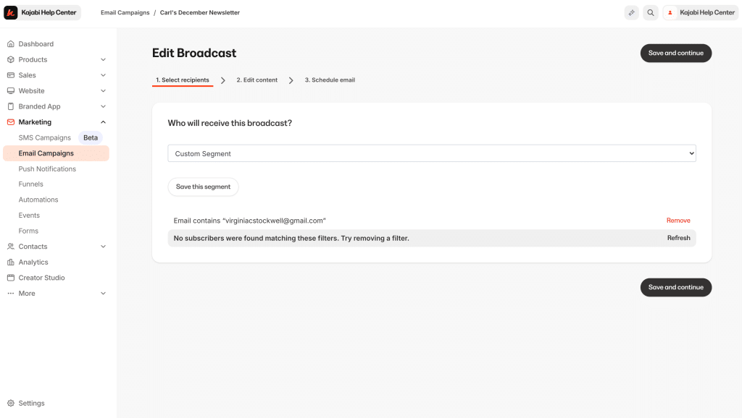742x418 pixels.
Task: Switch to Schedule email step
Action: 330,80
